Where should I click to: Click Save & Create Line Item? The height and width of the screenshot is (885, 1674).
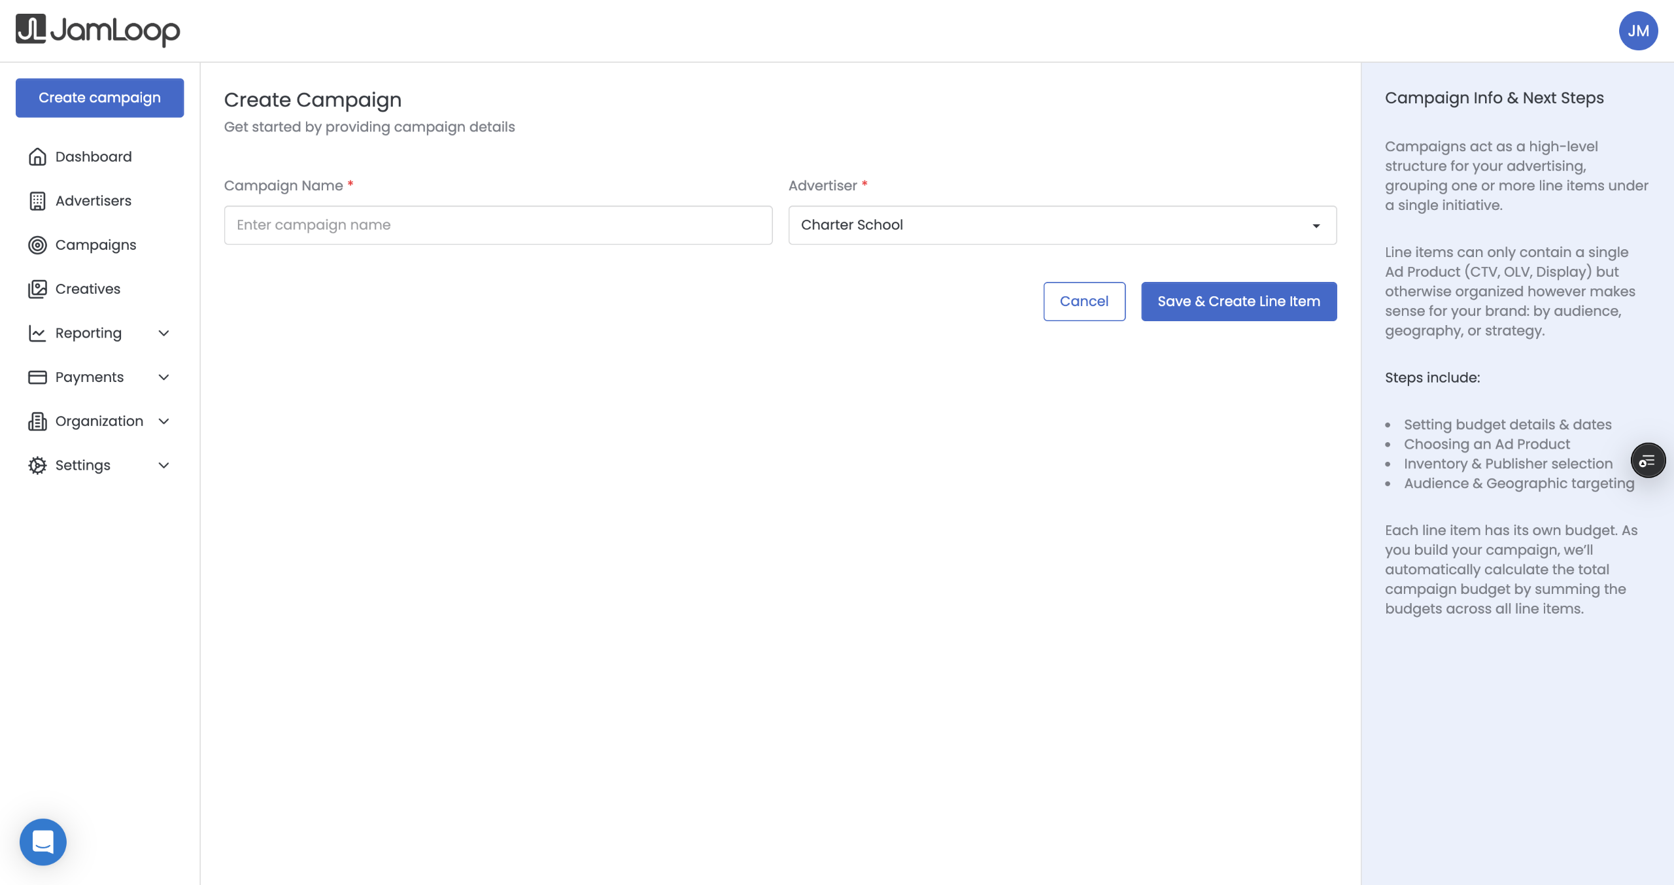1238,302
